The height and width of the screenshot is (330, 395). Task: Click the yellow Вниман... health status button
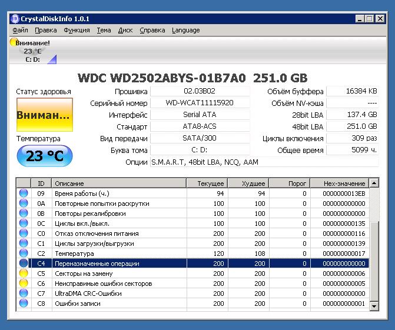(x=45, y=115)
